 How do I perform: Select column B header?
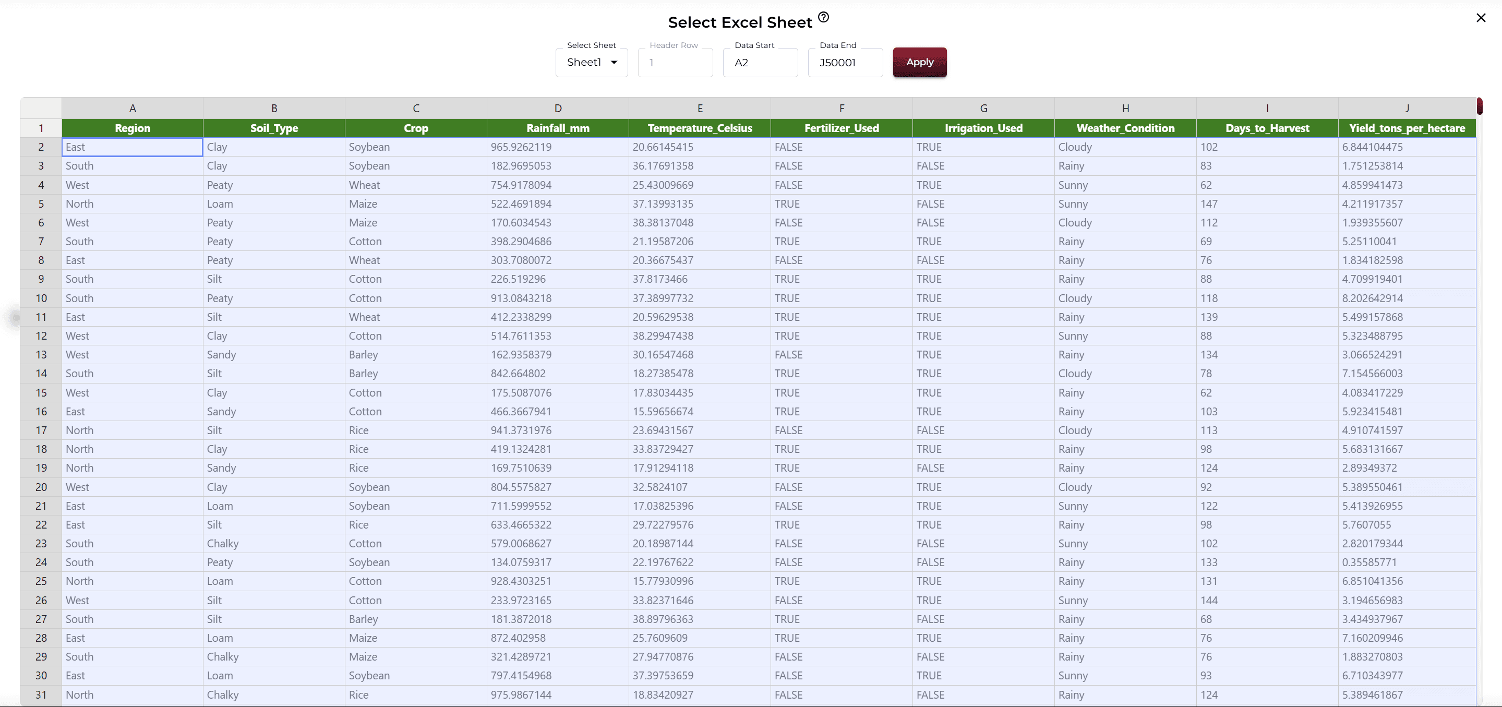tap(274, 108)
